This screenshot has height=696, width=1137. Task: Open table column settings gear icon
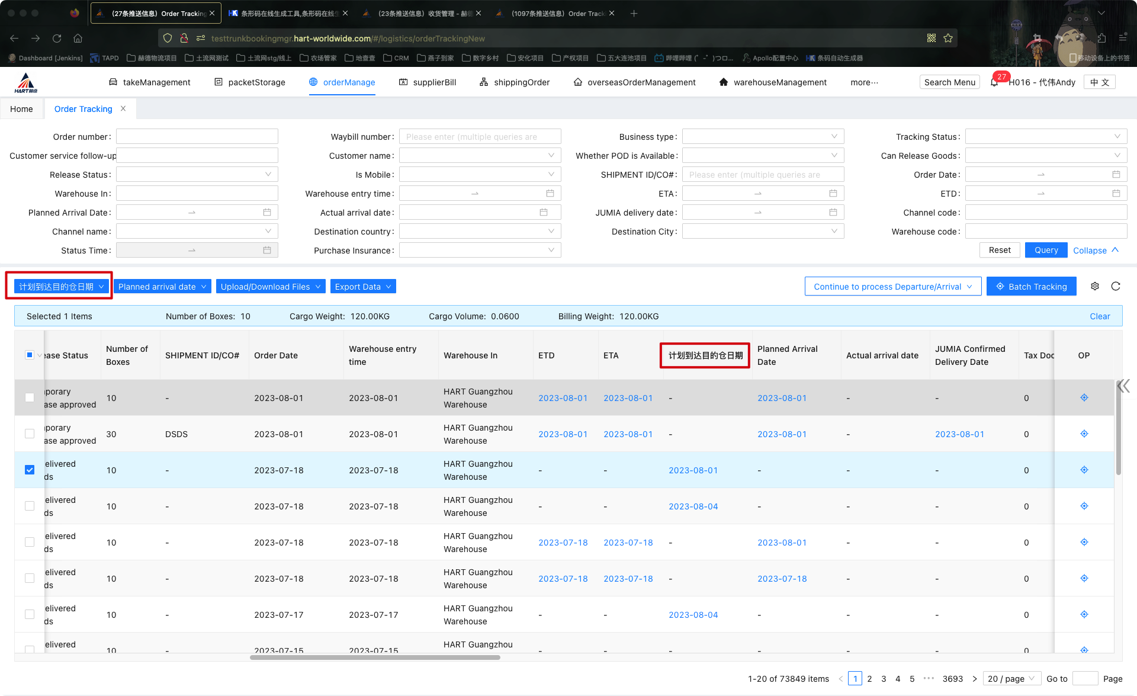point(1095,286)
